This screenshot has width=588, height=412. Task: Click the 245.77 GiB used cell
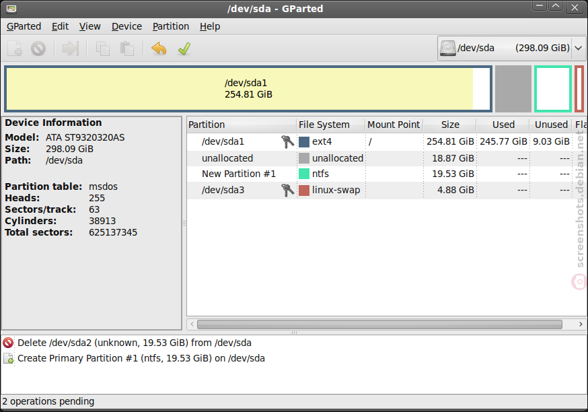503,142
